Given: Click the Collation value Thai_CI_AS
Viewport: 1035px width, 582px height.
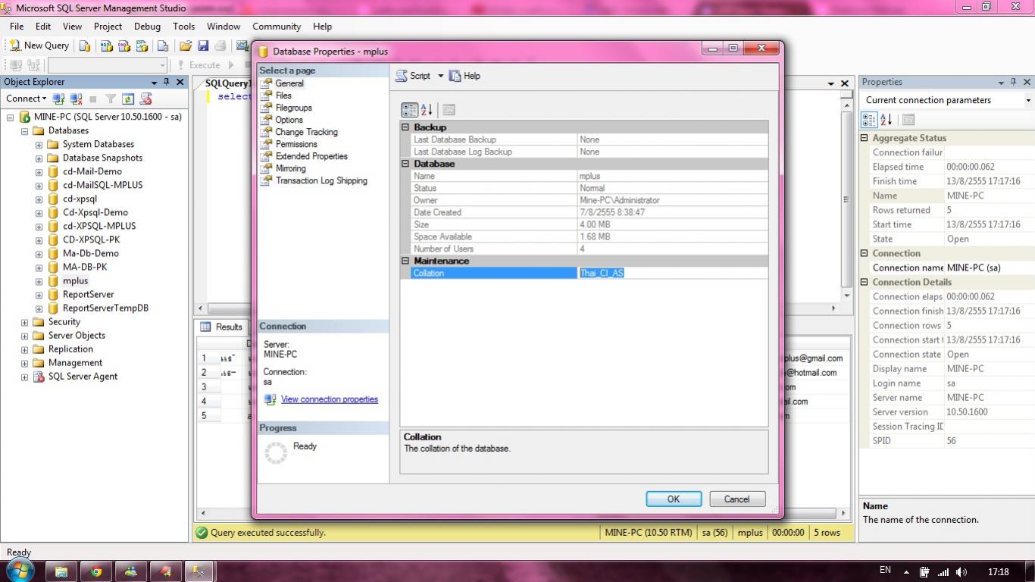Looking at the screenshot, I should tap(602, 273).
